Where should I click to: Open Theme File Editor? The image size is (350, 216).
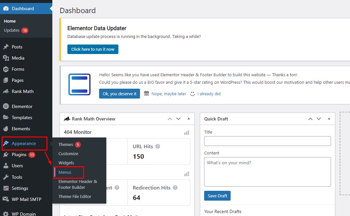pos(75,197)
